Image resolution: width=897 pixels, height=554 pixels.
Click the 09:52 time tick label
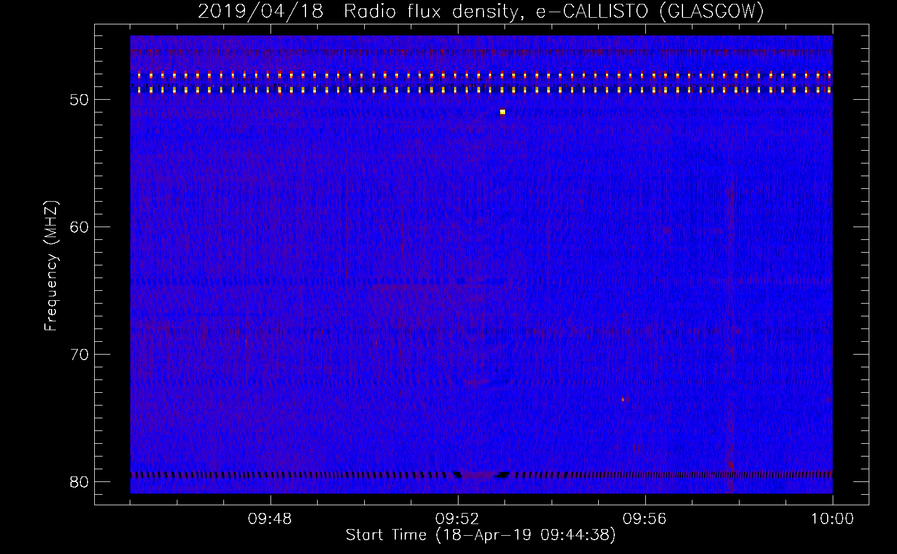pyautogui.click(x=457, y=519)
